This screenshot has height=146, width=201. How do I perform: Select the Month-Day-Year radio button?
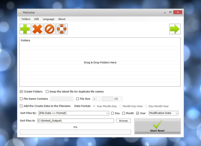click(120, 106)
